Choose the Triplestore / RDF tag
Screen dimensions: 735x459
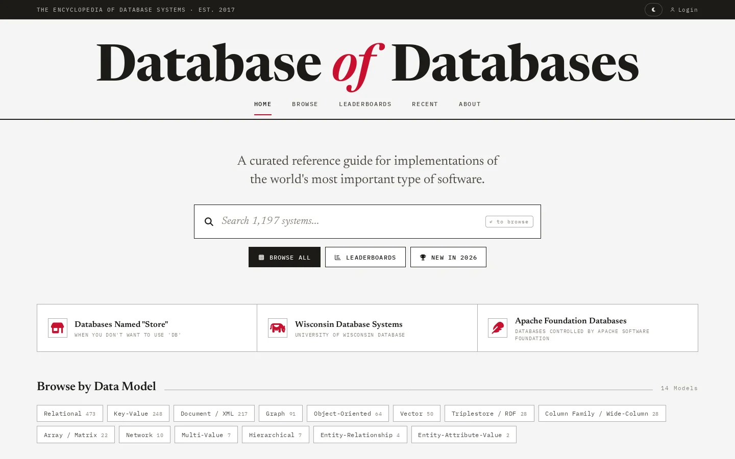click(489, 414)
